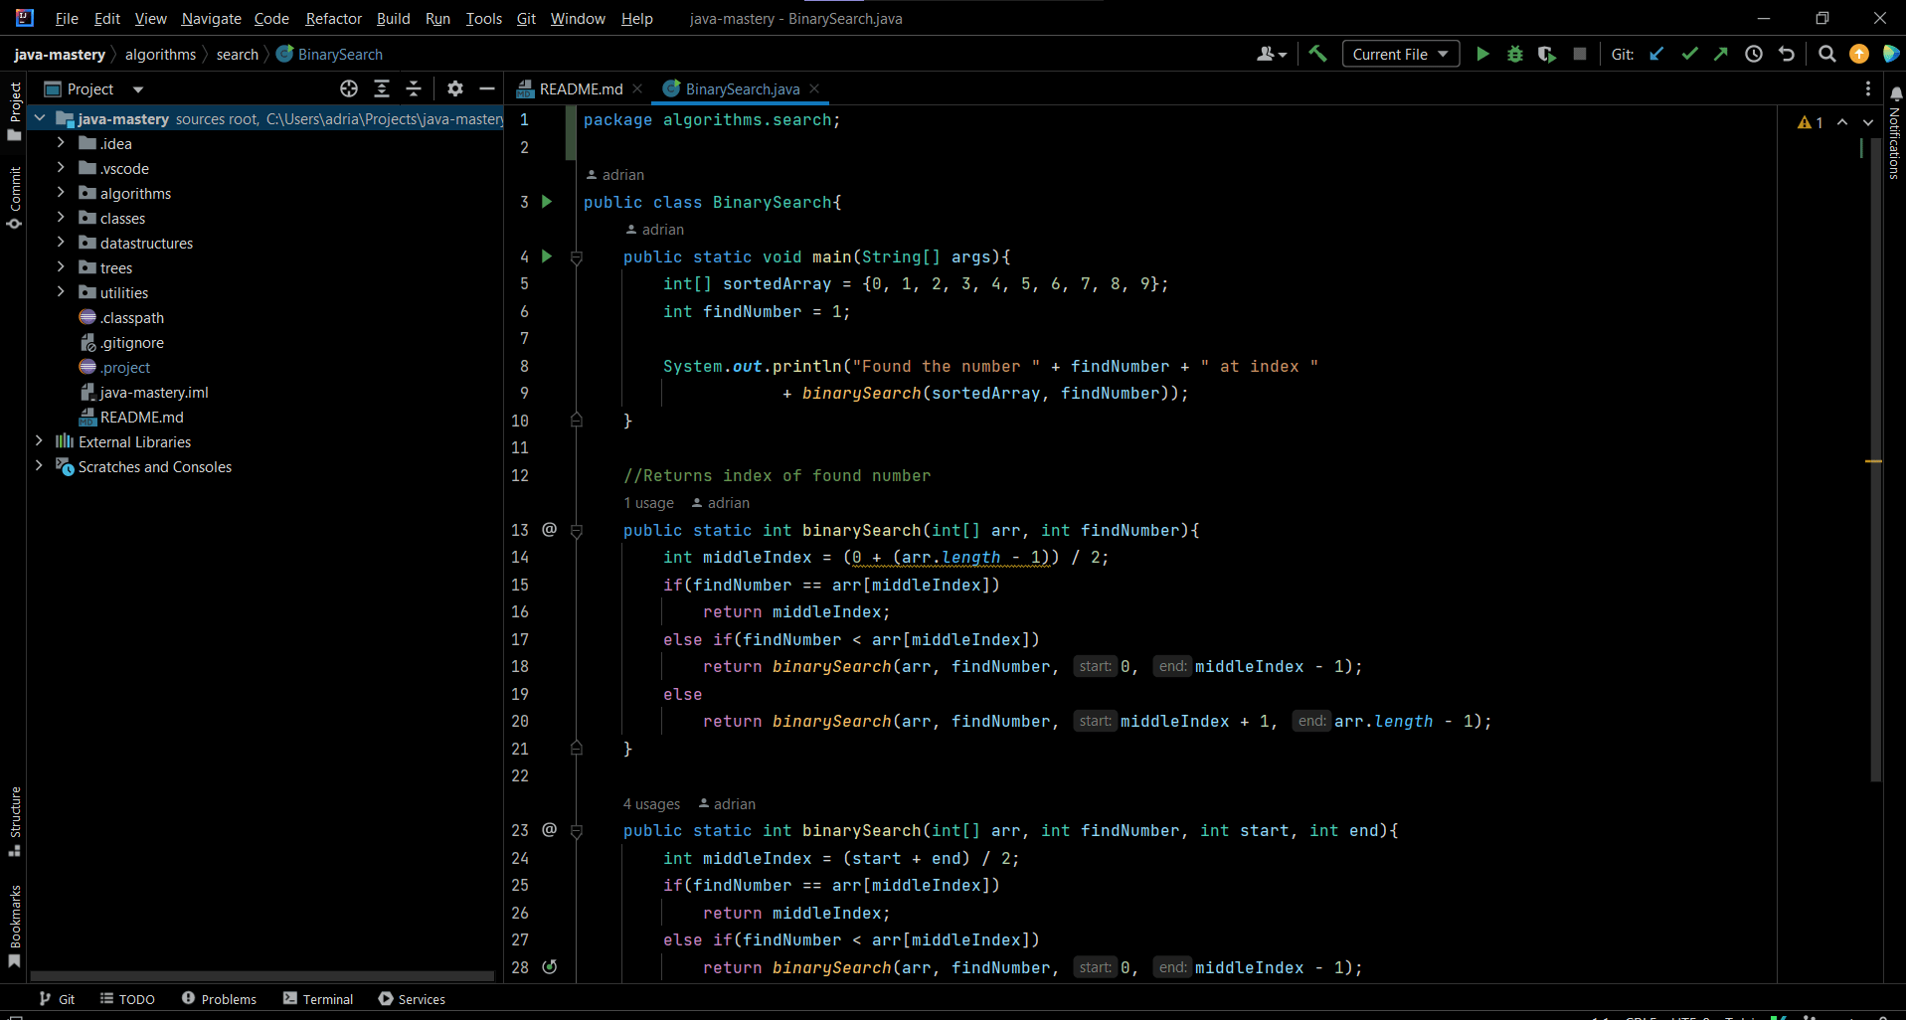
Task: Expand the .idea folder
Action: pyautogui.click(x=61, y=143)
